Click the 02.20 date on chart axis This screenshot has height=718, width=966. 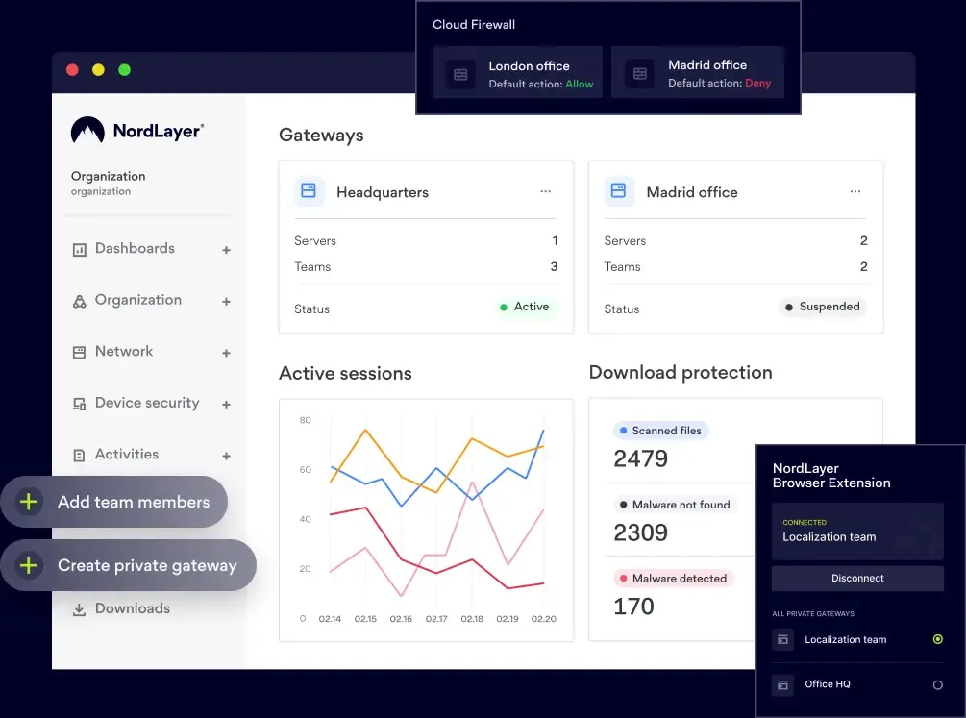click(x=543, y=619)
